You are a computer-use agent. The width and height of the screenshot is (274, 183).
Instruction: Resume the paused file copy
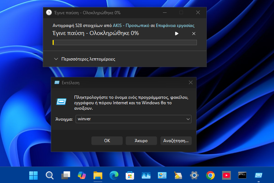tap(177, 34)
